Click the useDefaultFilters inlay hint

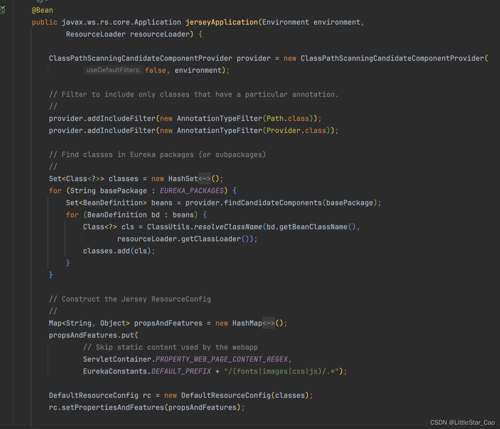[113, 70]
